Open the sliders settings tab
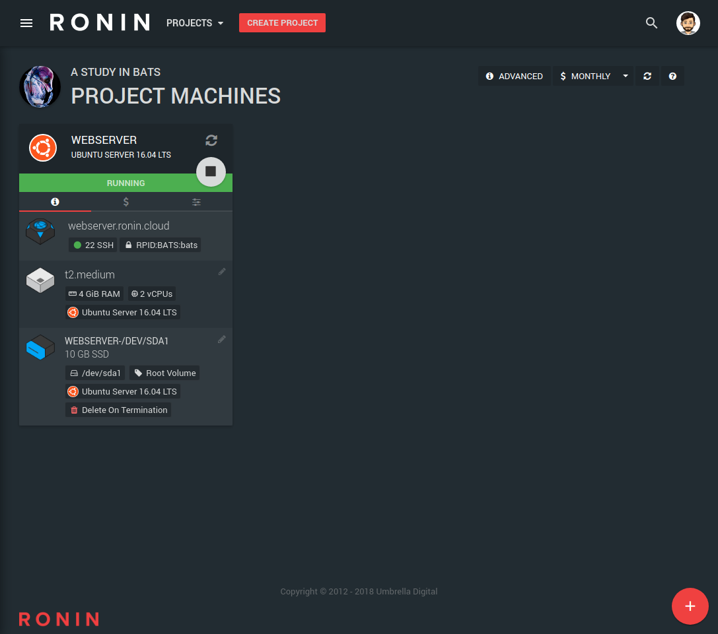 (x=196, y=202)
